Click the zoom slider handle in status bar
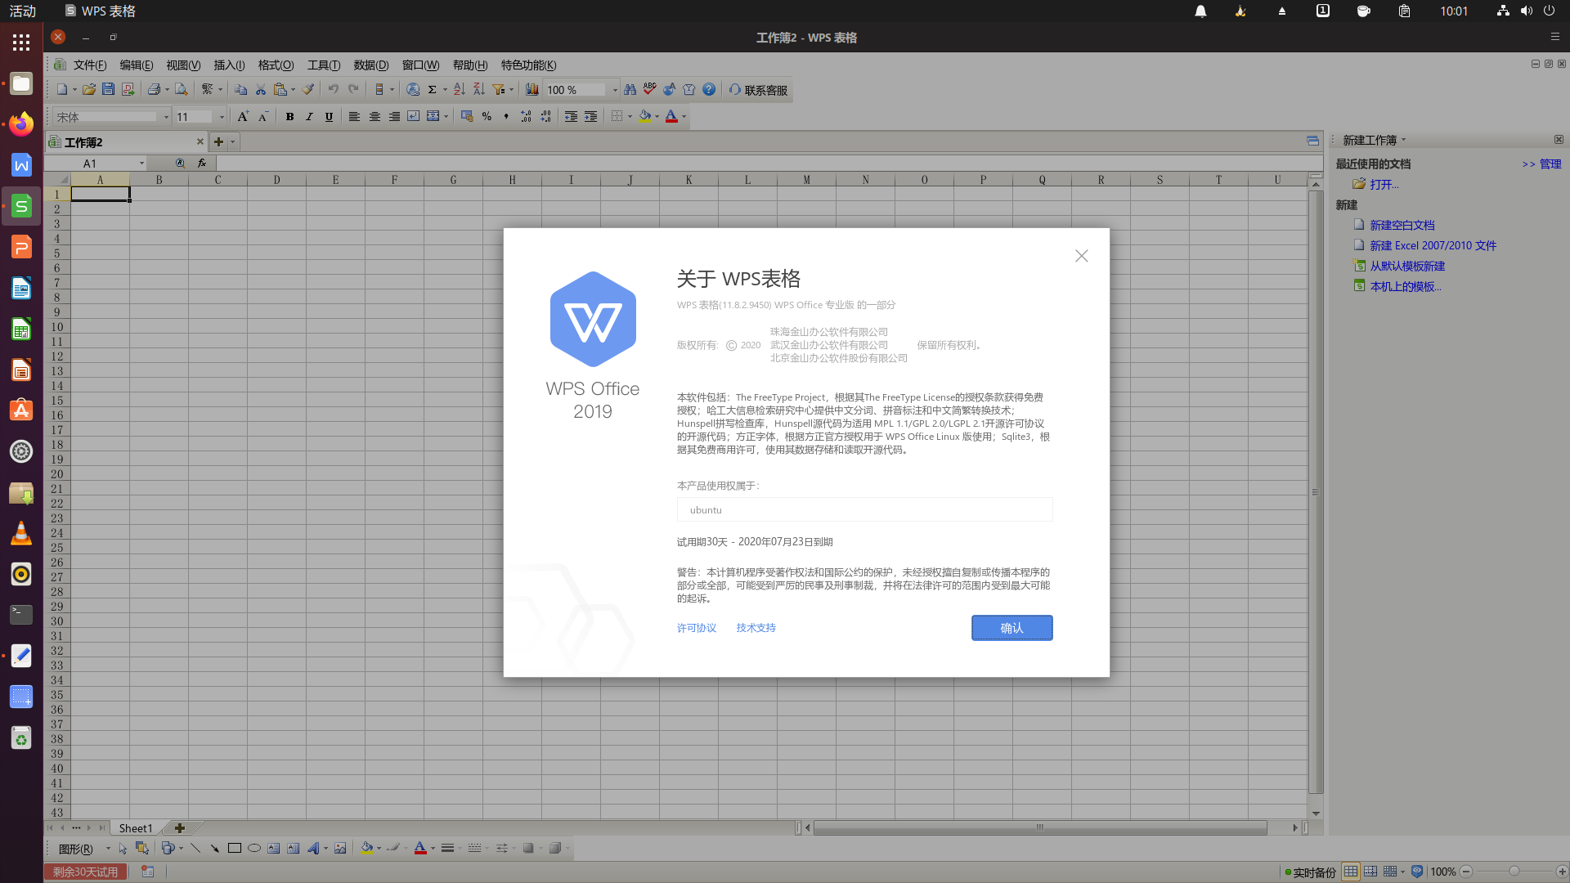 pyautogui.click(x=1514, y=872)
